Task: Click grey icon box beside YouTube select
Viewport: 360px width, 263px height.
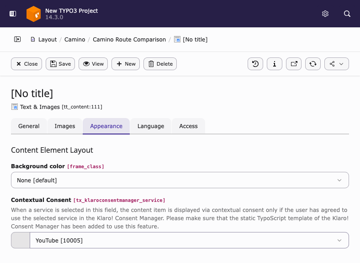Action: 21,240
